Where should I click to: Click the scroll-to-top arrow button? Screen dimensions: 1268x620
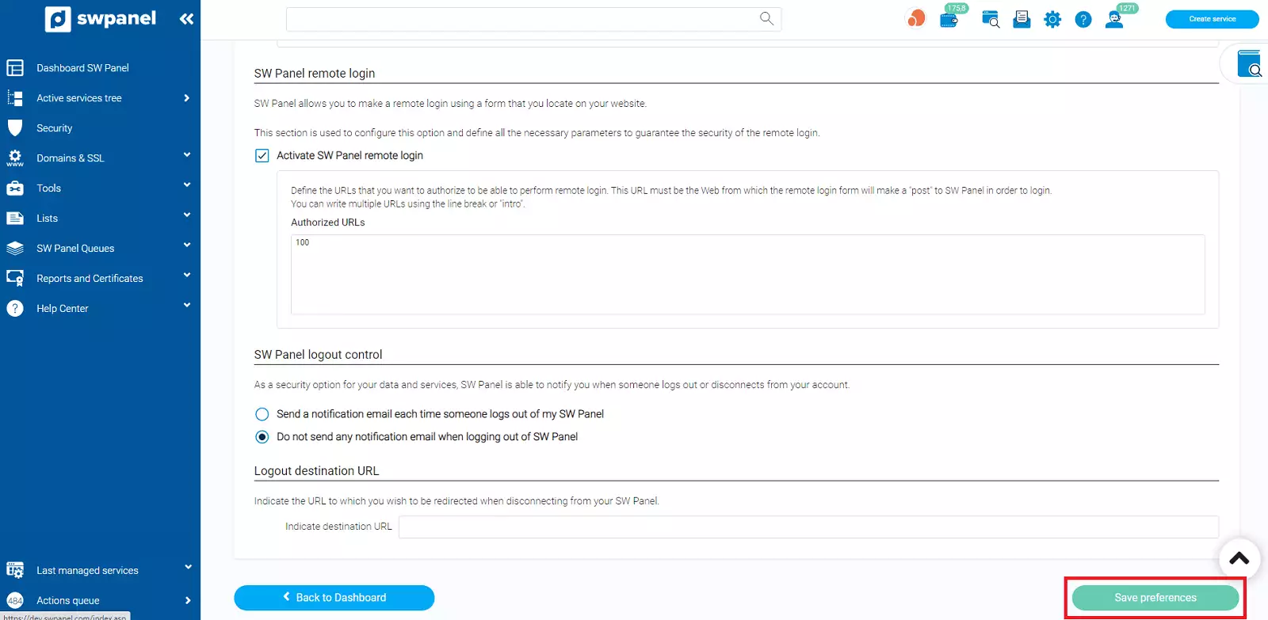1239,558
